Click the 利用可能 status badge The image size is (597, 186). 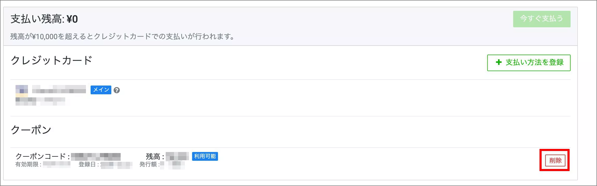coord(205,156)
